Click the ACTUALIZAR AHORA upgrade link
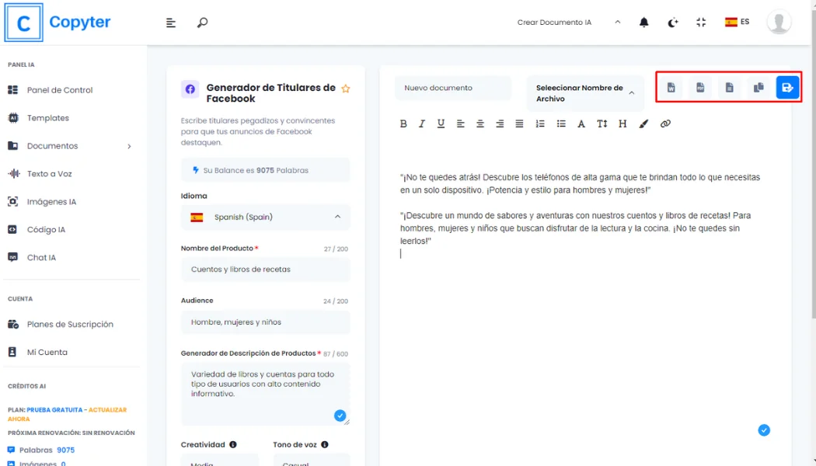 coord(107,409)
